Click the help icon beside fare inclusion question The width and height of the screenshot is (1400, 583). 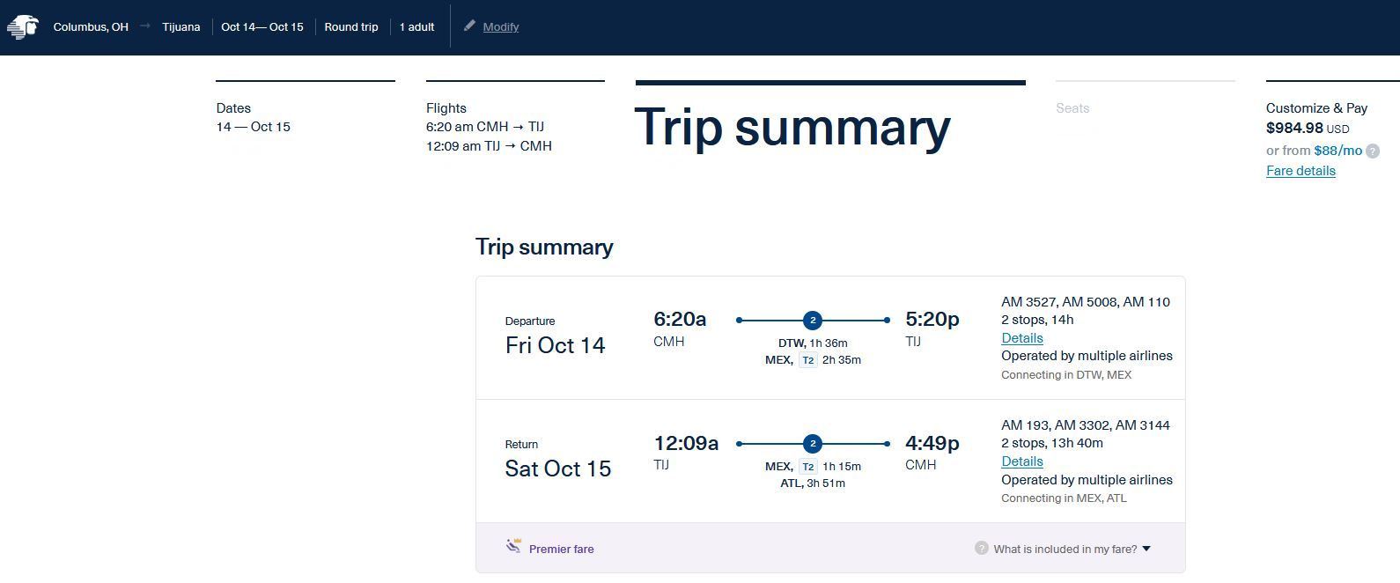(x=982, y=548)
